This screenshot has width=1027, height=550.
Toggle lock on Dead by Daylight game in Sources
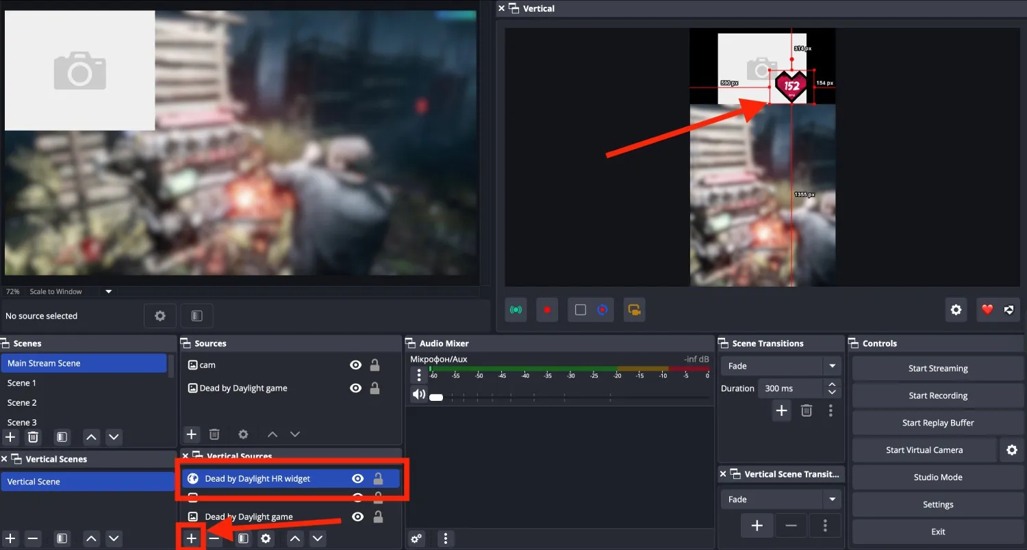click(x=375, y=388)
